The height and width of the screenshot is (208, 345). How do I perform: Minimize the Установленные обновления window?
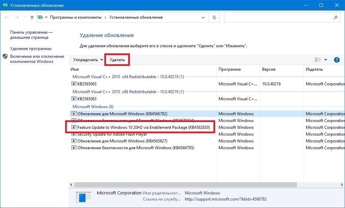pyautogui.click(x=305, y=5)
